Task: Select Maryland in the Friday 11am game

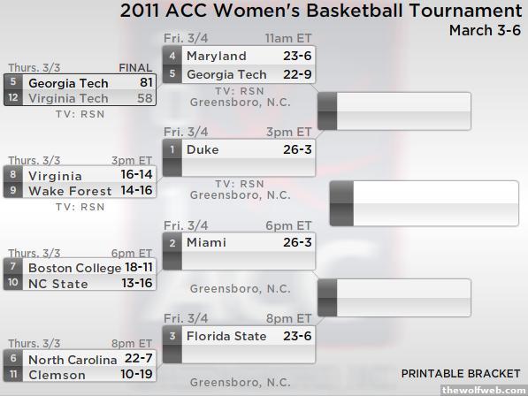Action: pyautogui.click(x=239, y=56)
